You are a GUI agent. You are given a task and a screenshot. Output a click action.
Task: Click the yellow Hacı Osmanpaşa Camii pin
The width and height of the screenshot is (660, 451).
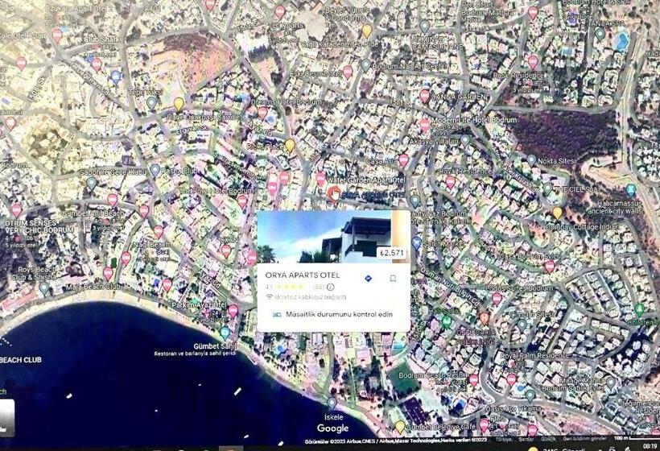coord(179,104)
